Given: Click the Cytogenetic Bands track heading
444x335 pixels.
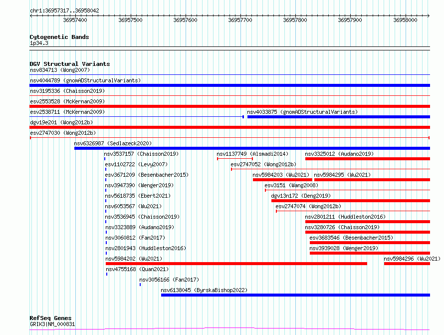Looking at the screenshot, I should (59, 37).
